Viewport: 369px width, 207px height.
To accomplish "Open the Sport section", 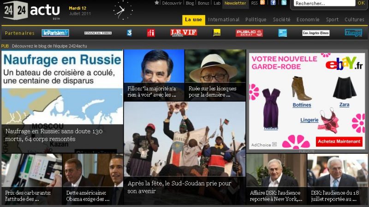I will coord(332,19).
